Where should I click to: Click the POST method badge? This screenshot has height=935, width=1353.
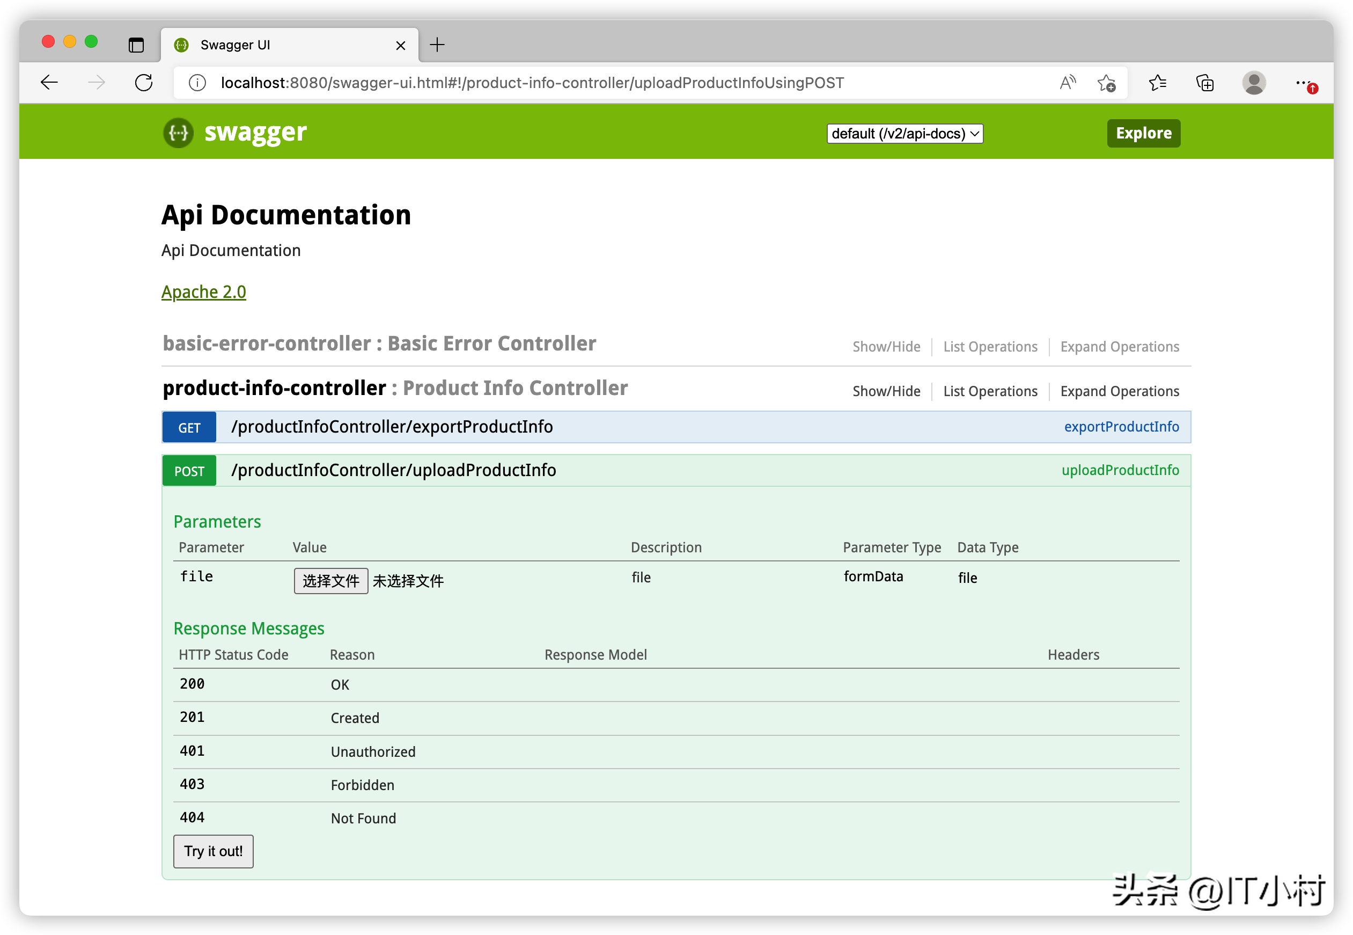(189, 471)
